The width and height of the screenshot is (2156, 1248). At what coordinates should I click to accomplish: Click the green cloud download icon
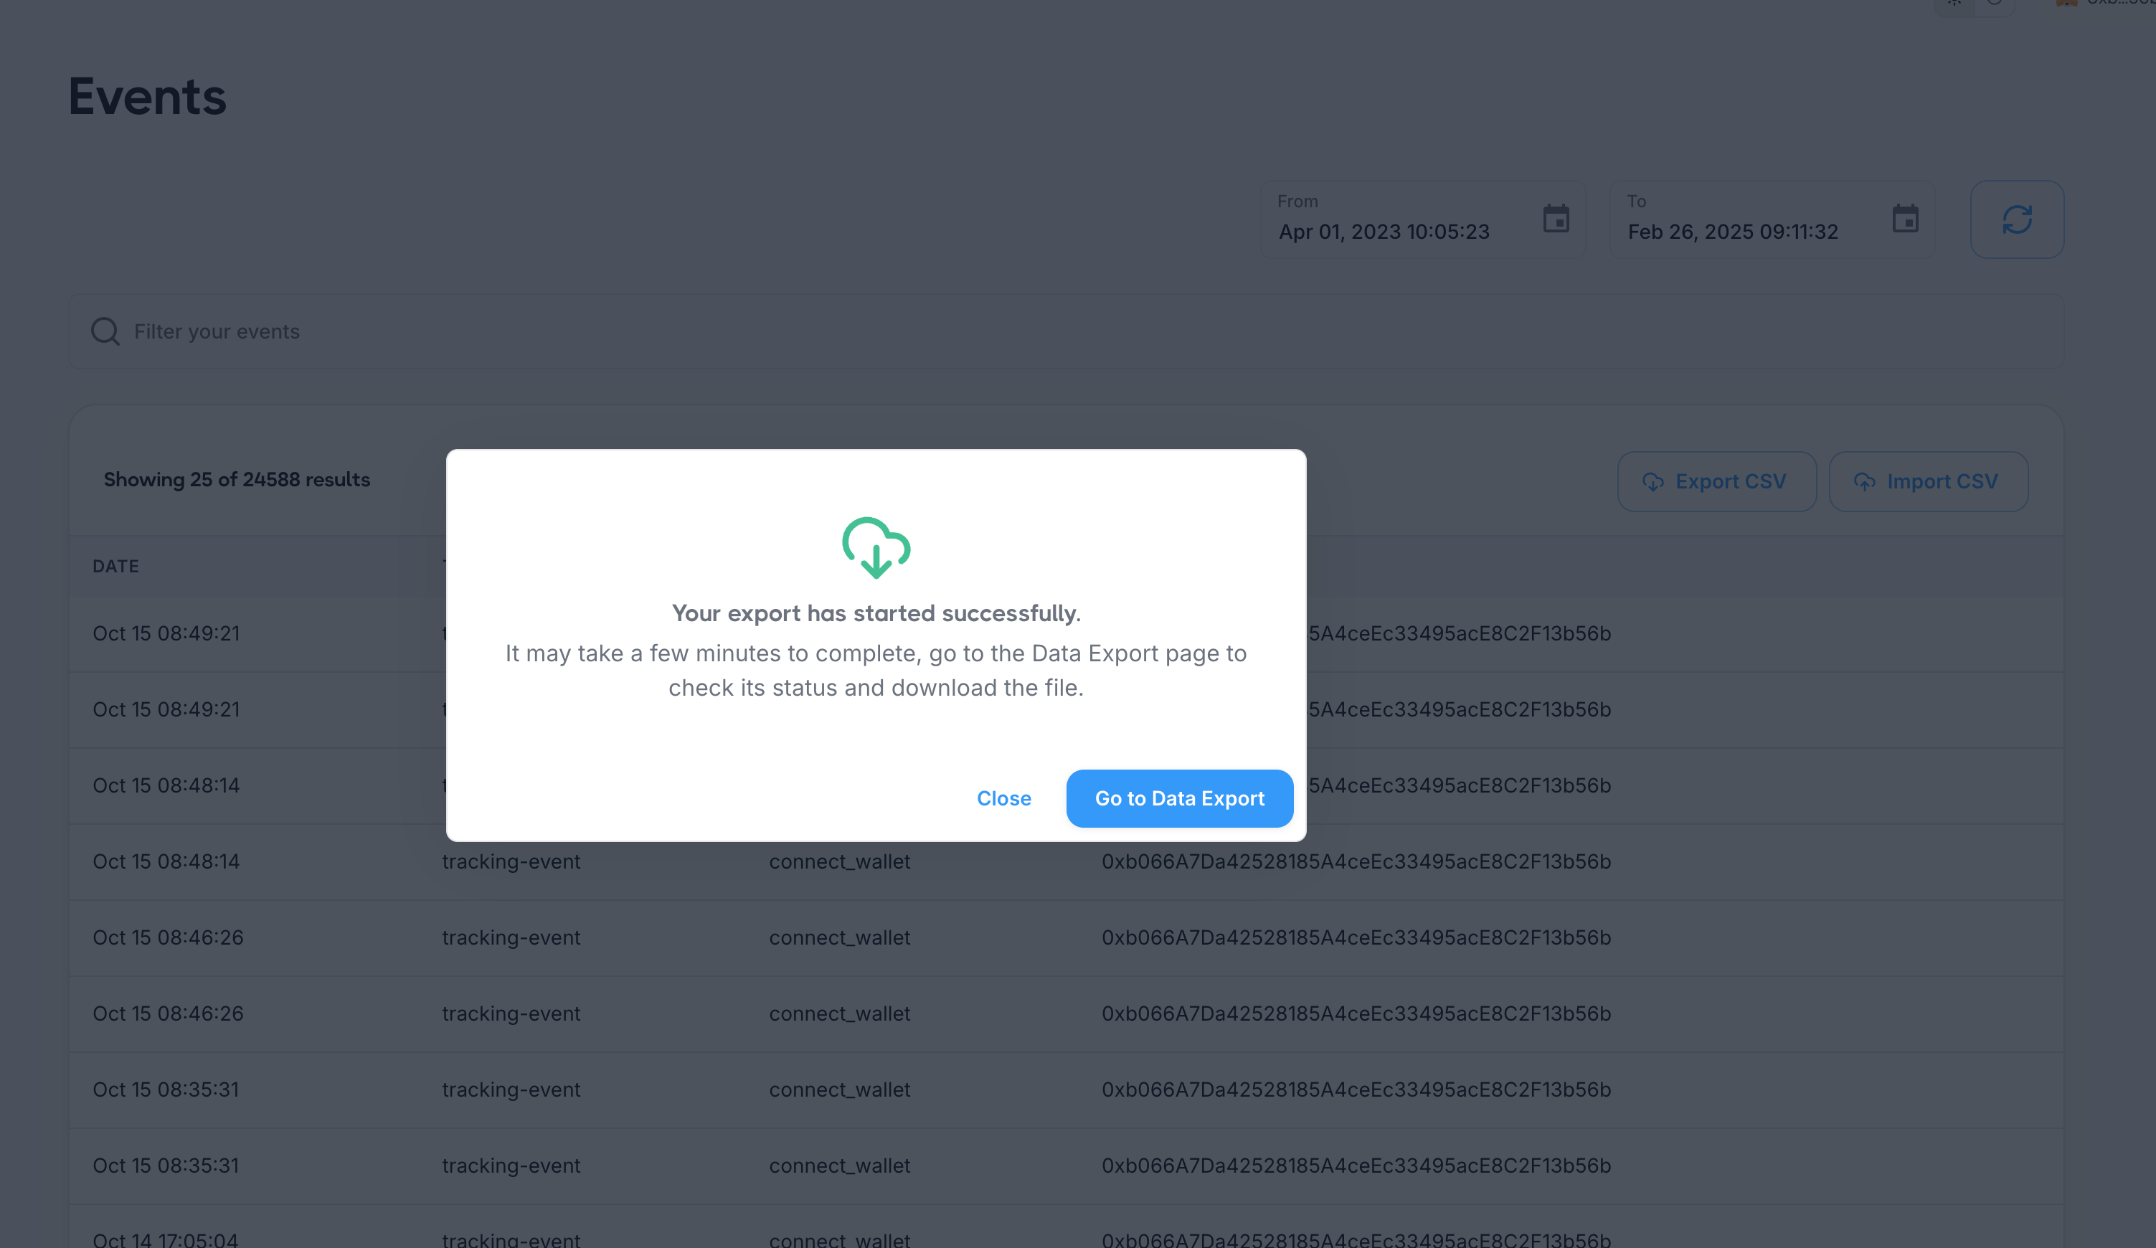(875, 547)
